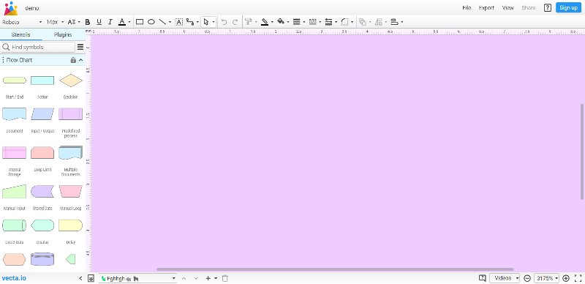Select the ellipse shape tool
This screenshot has width=585, height=284.
point(151,22)
